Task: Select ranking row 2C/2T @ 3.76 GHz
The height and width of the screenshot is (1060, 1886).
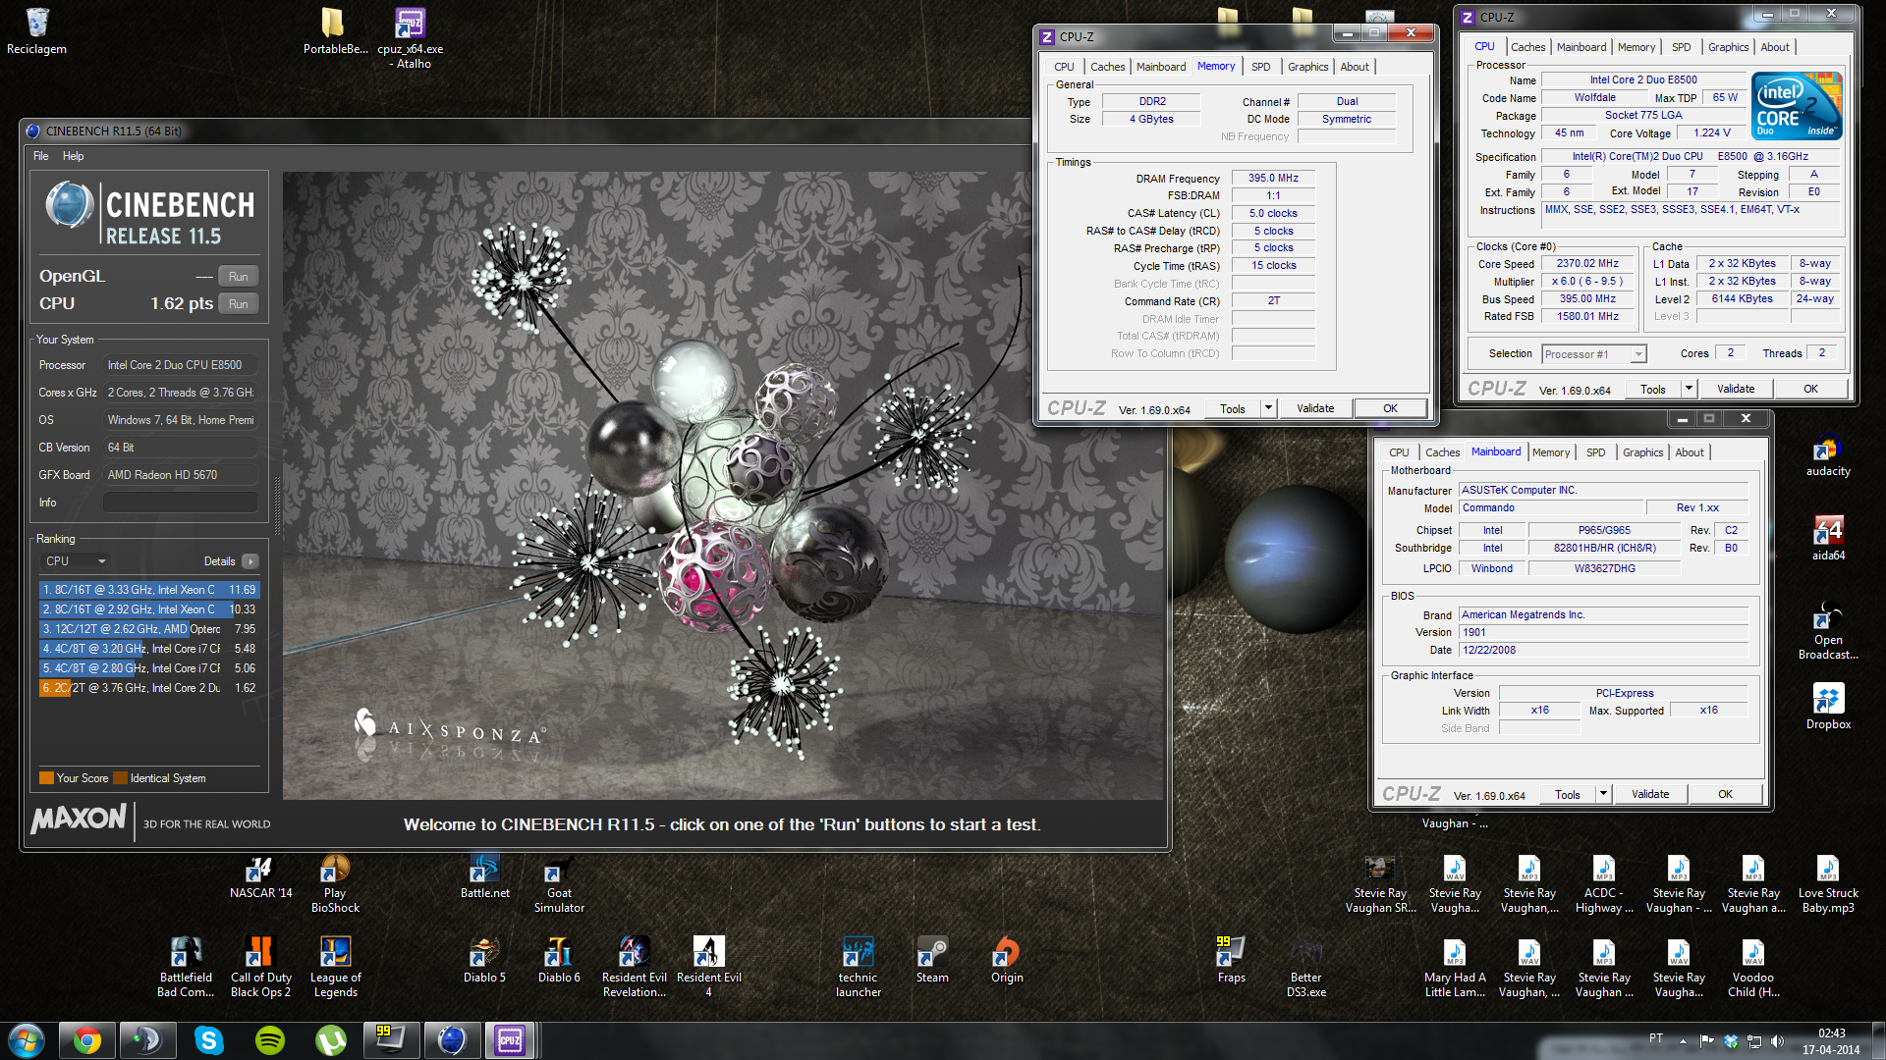Action: click(x=149, y=688)
